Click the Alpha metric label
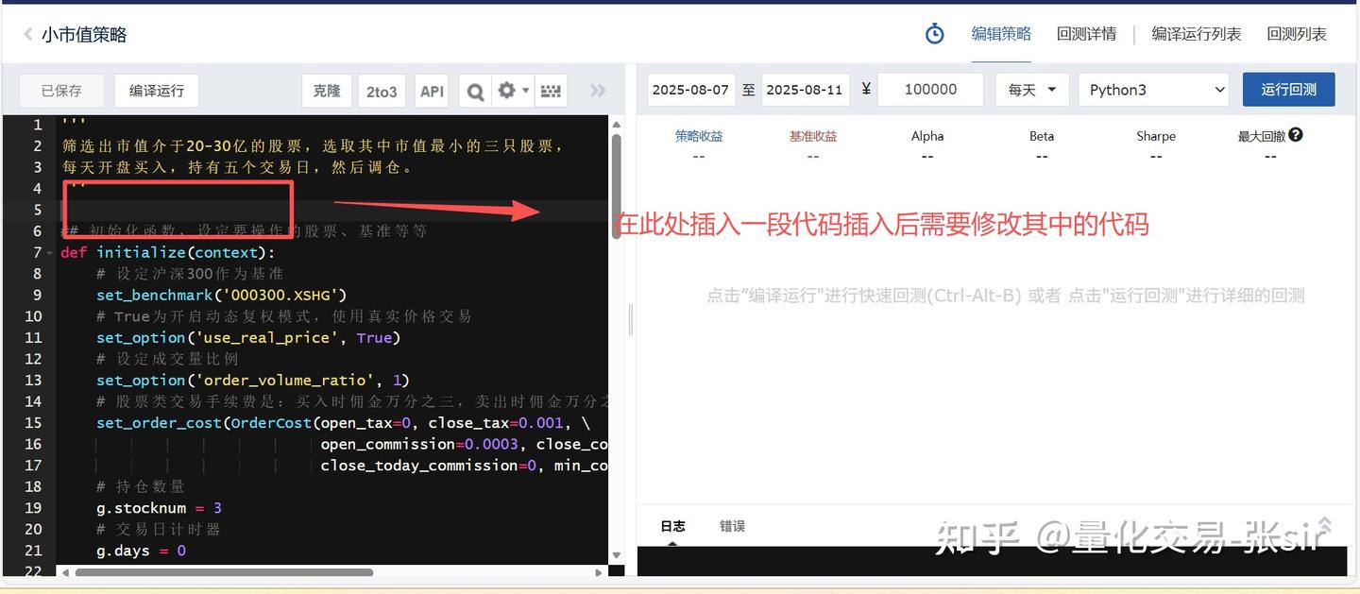This screenshot has width=1360, height=594. (x=927, y=136)
